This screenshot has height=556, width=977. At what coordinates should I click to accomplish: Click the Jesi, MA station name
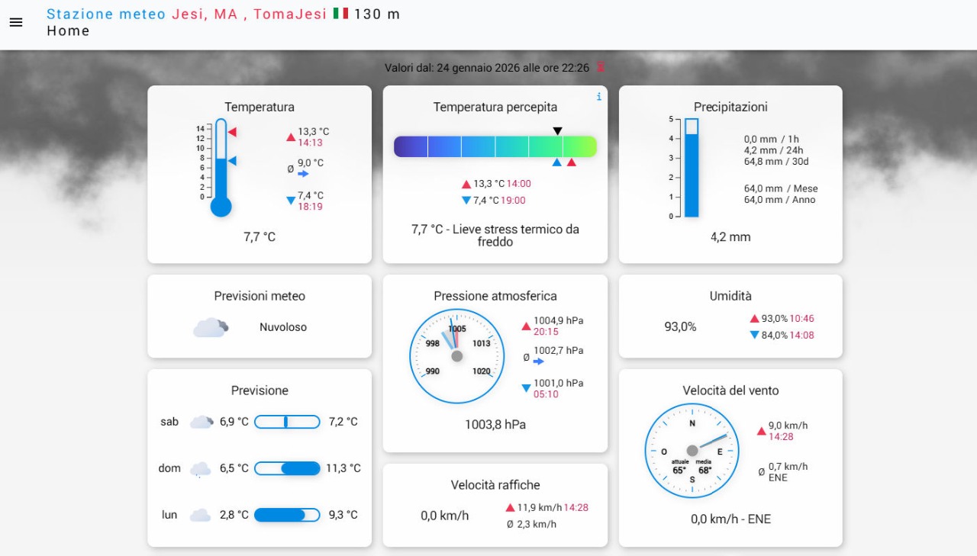click(x=205, y=14)
